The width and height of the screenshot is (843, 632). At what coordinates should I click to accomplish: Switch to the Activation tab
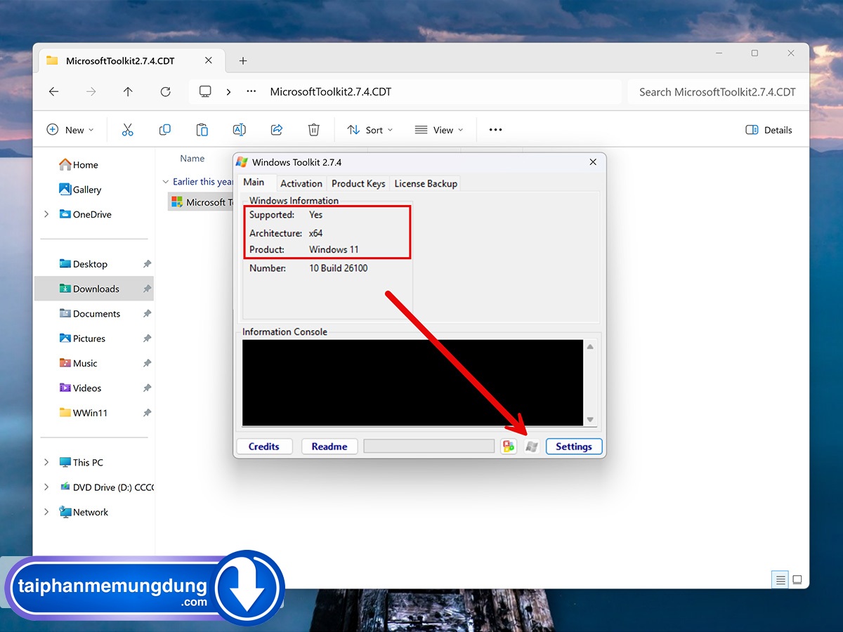coord(301,183)
